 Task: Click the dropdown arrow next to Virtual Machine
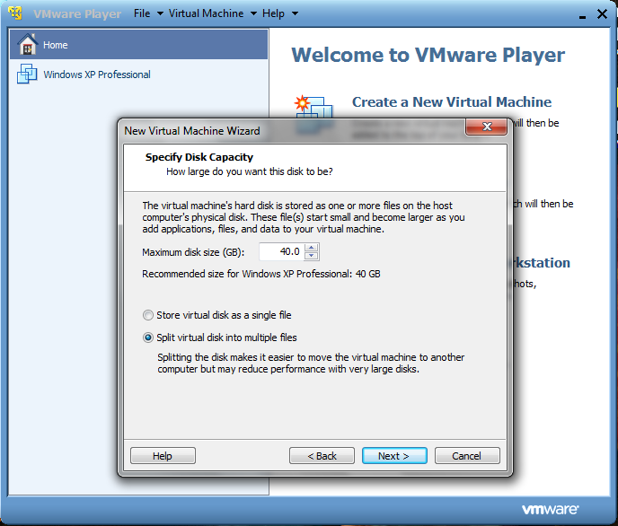click(253, 13)
